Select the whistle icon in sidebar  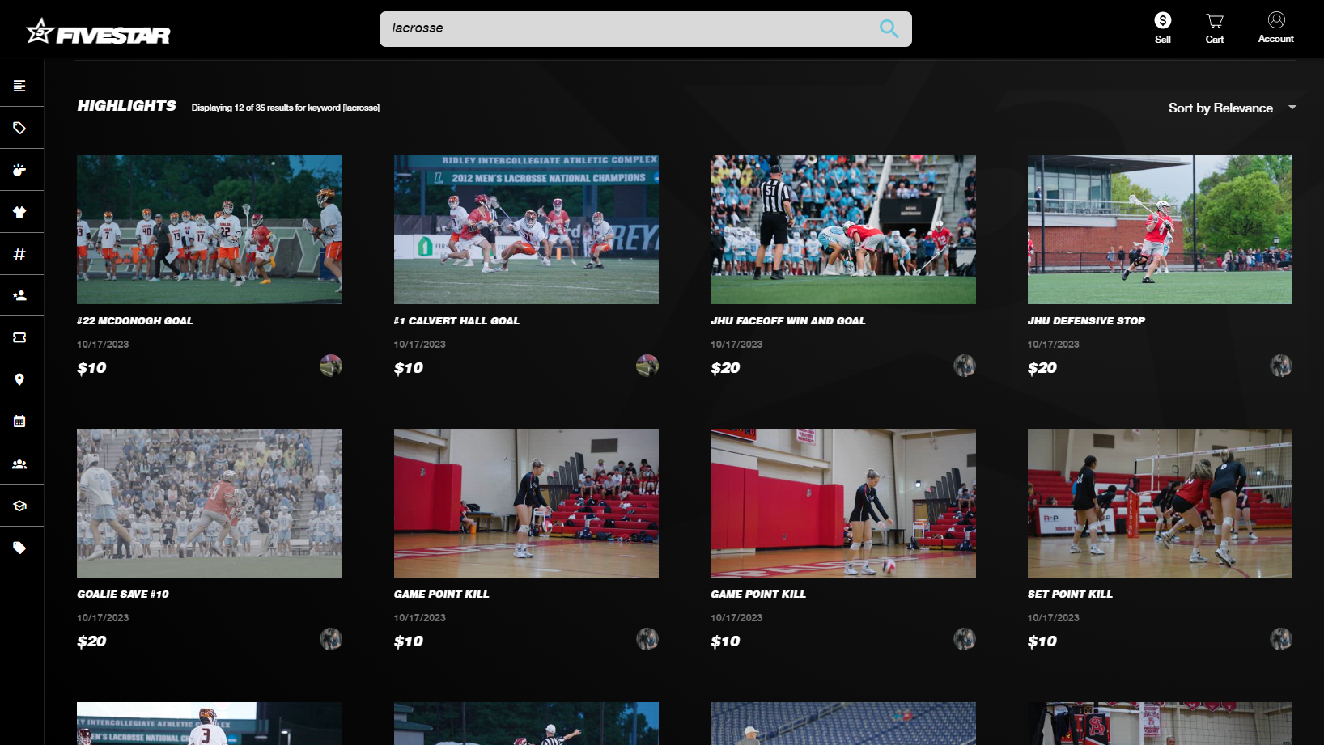[x=19, y=170]
